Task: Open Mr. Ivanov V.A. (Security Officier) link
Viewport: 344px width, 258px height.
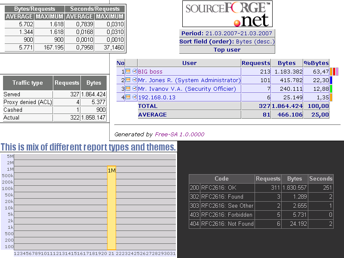Action: (x=187, y=89)
